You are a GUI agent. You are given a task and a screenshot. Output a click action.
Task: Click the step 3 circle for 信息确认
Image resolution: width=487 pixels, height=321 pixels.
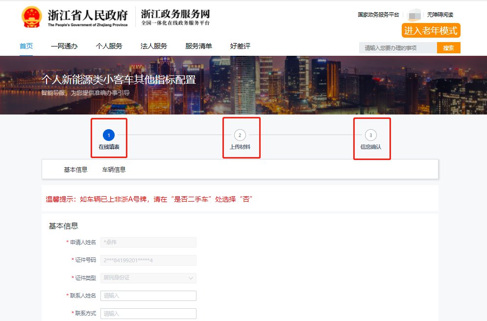(370, 135)
